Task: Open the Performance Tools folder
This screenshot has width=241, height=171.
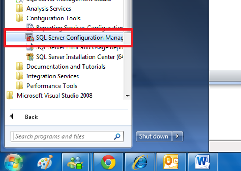Action: (52, 86)
